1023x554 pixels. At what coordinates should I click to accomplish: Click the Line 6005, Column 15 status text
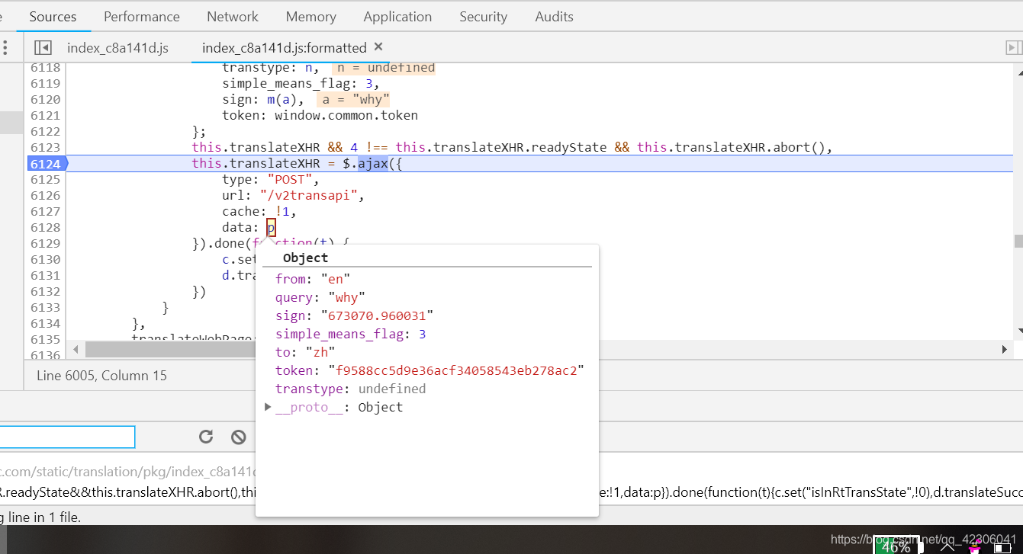click(101, 376)
